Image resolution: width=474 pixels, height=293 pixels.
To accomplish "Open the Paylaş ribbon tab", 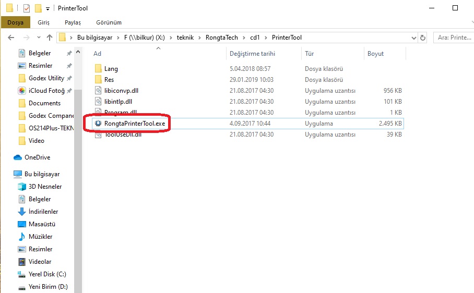I will [73, 23].
